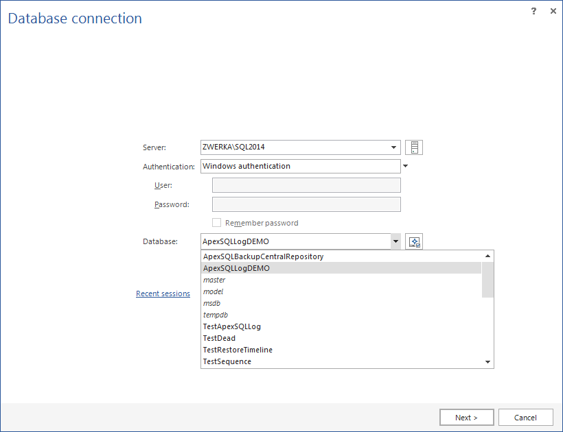Click the User input field
The width and height of the screenshot is (563, 432).
306,185
